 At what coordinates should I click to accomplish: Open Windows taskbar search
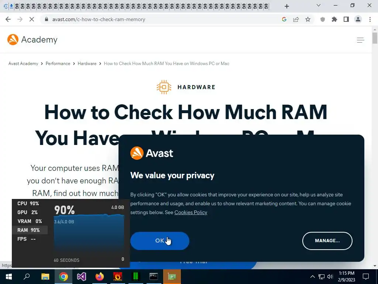[27, 277]
